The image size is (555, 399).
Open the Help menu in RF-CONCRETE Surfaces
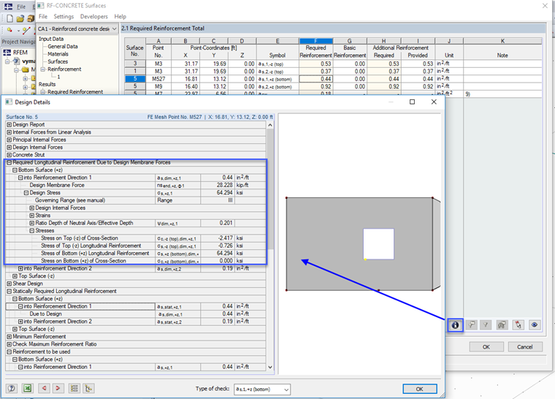[120, 16]
